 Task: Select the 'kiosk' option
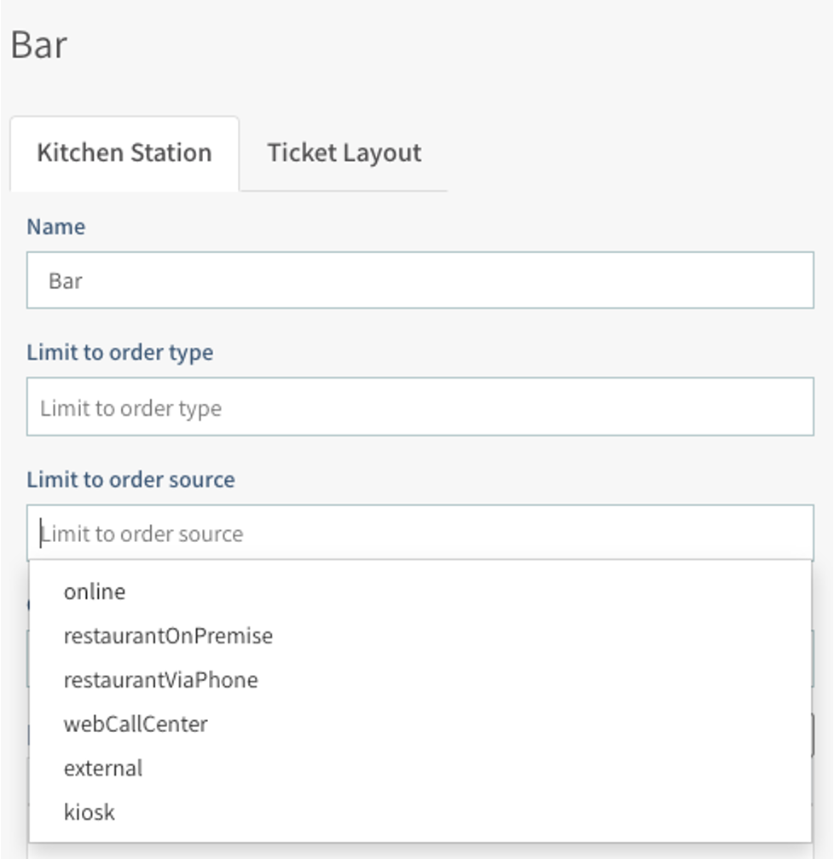[x=90, y=812]
